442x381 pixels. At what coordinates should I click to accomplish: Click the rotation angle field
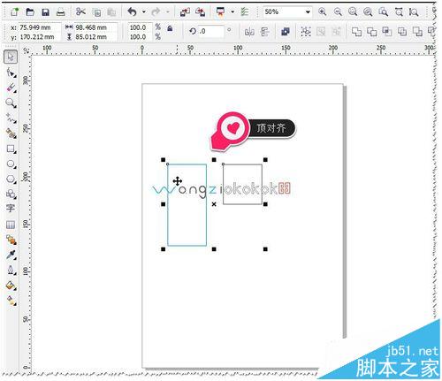point(210,31)
